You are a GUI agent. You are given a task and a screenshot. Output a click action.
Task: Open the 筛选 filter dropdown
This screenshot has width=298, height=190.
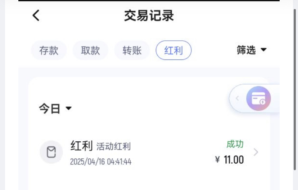252,50
